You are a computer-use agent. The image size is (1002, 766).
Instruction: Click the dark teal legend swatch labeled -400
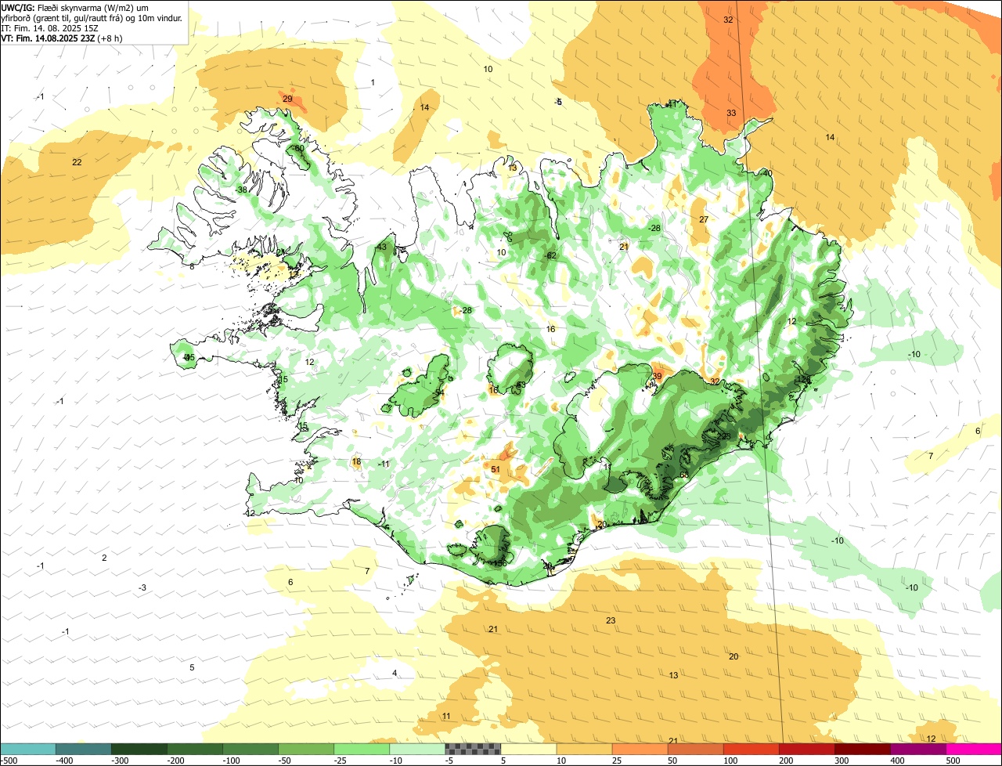84,749
